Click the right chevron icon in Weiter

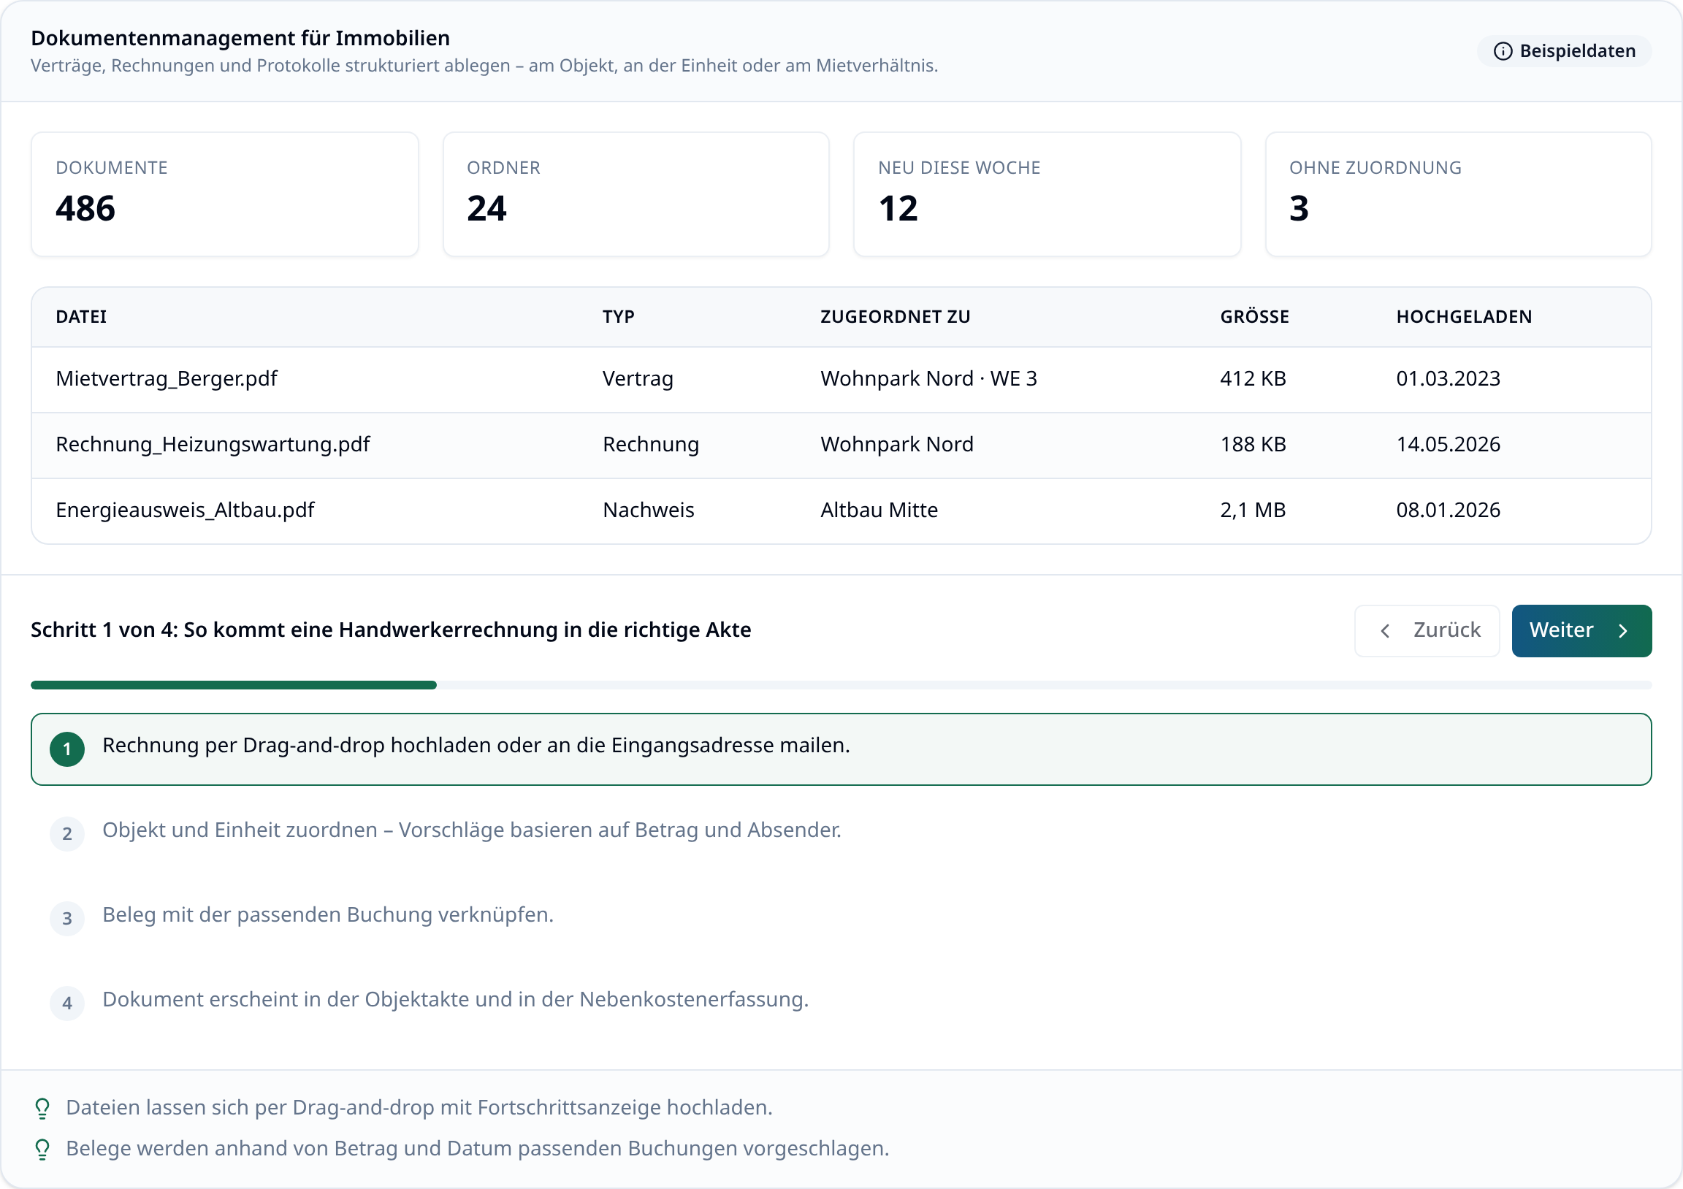click(1623, 631)
